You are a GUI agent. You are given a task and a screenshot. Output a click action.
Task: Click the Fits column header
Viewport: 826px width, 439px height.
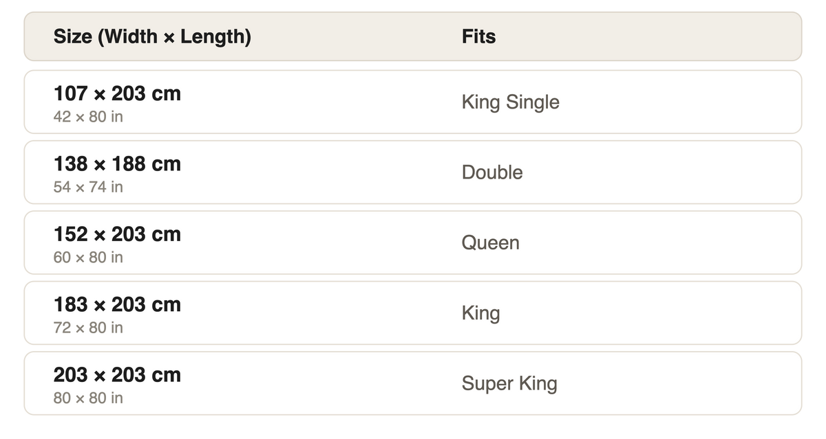pos(478,36)
